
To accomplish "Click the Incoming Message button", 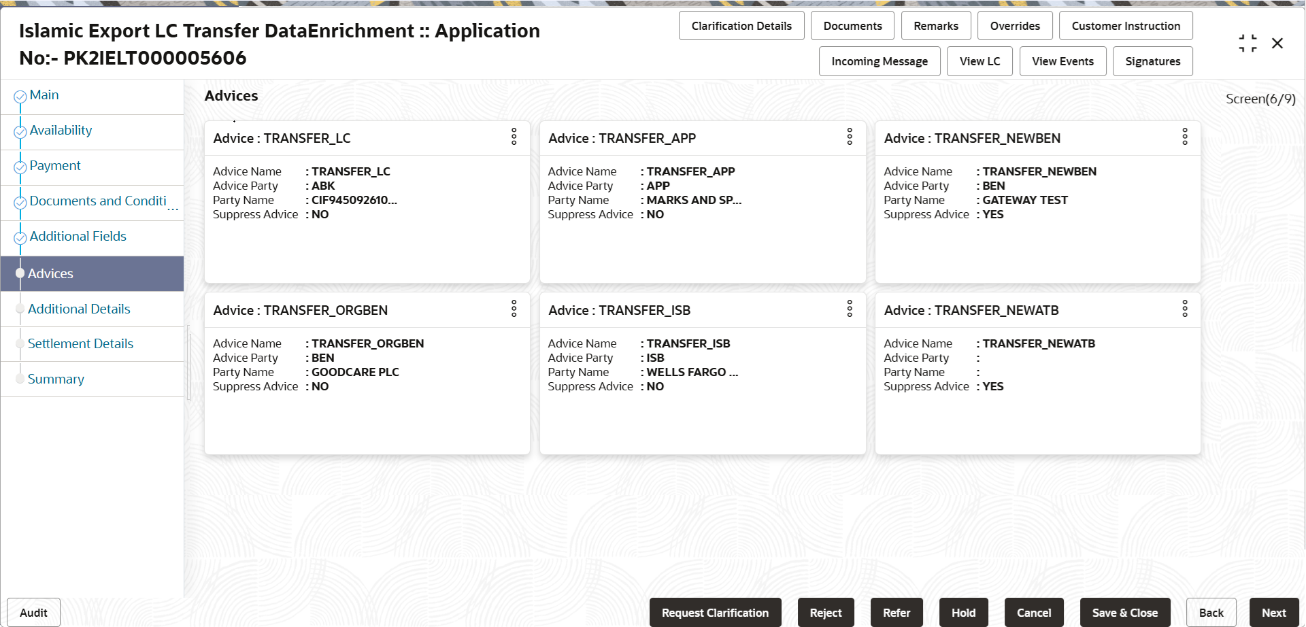I will tap(880, 61).
